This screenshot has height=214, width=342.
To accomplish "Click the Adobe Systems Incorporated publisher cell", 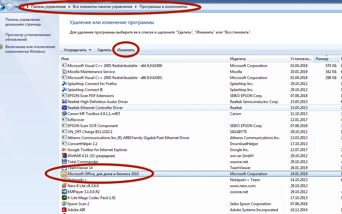I will tap(254, 210).
